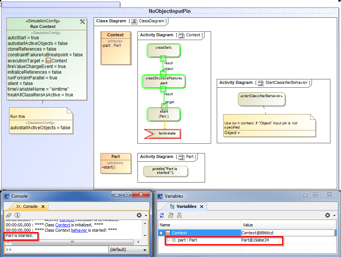Click console horizontal scroll right arrow
Viewport: 341px width, 257px height.
coord(138,242)
